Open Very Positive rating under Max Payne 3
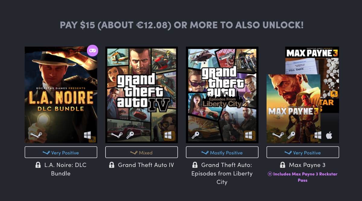 (303, 152)
